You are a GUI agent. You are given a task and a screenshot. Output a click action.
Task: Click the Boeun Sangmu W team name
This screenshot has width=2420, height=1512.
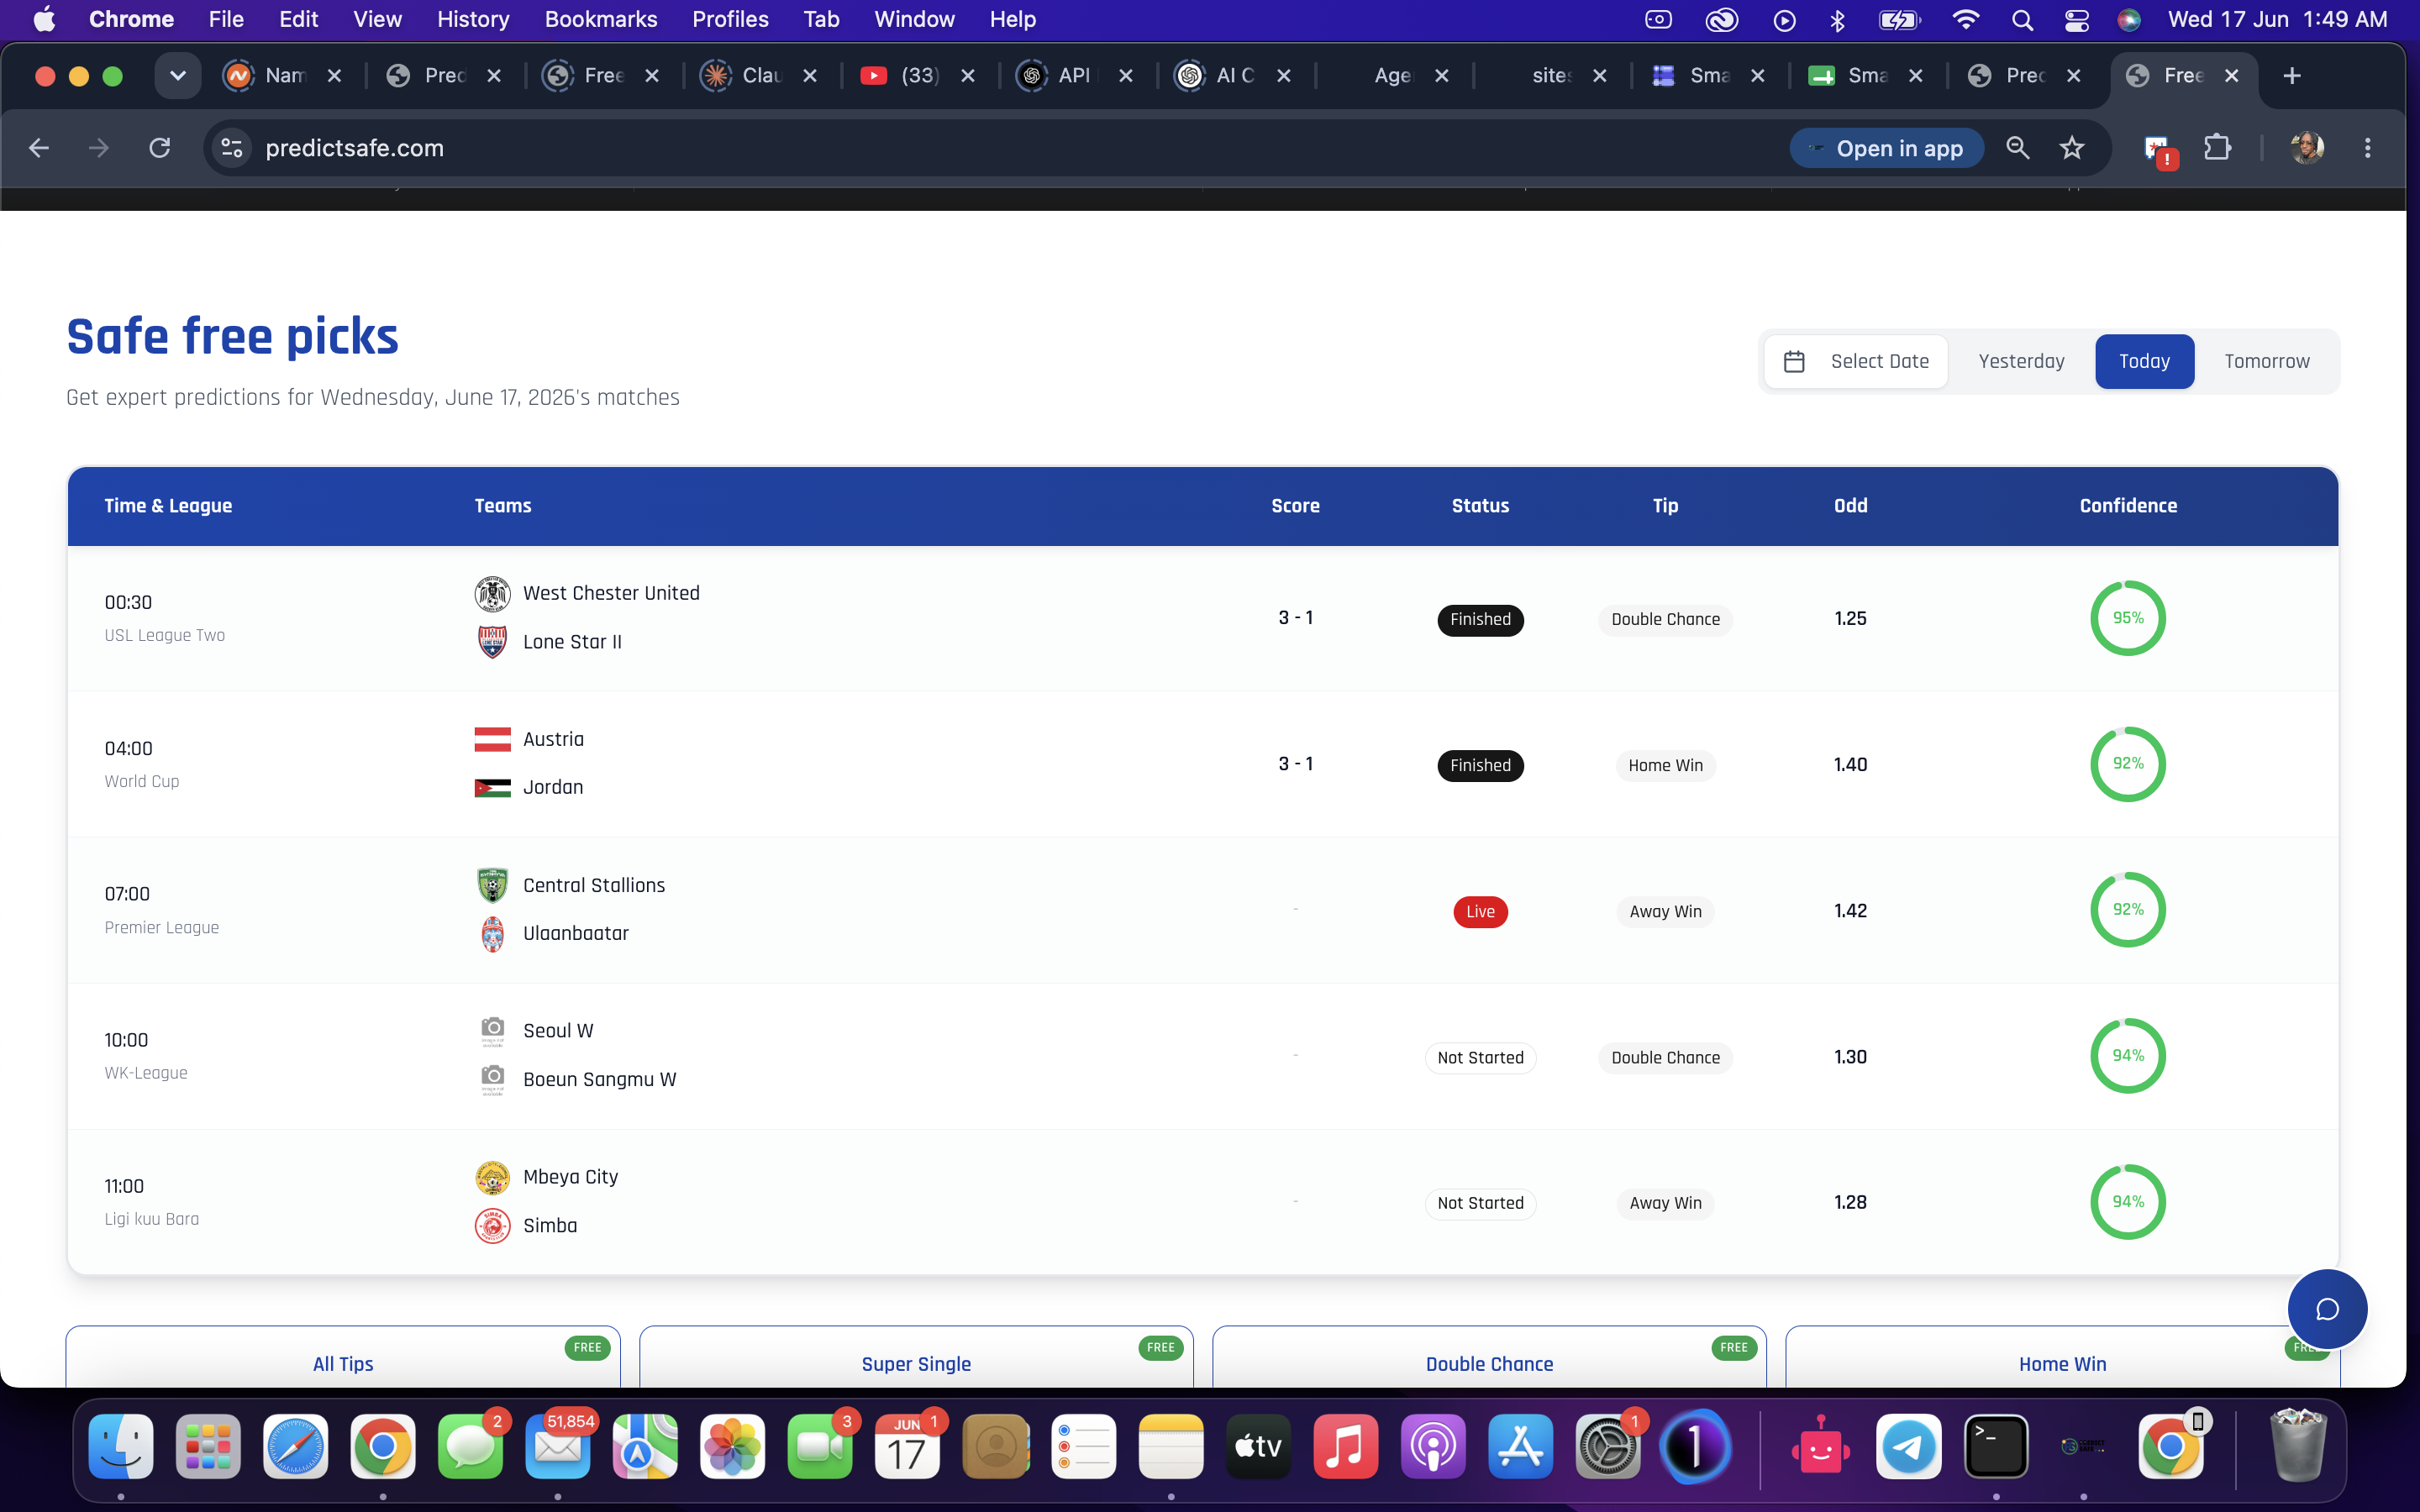[600, 1079]
